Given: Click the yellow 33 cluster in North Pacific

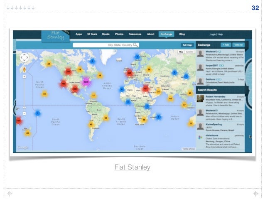Looking at the screenshot, I should tap(44, 94).
